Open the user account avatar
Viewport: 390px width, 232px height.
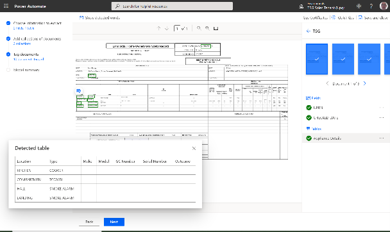(x=384, y=6)
